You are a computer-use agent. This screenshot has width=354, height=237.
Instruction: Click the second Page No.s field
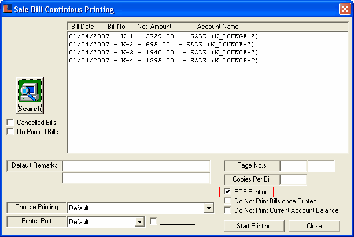click(x=321, y=166)
